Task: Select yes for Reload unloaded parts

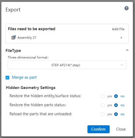Action: 103,114
